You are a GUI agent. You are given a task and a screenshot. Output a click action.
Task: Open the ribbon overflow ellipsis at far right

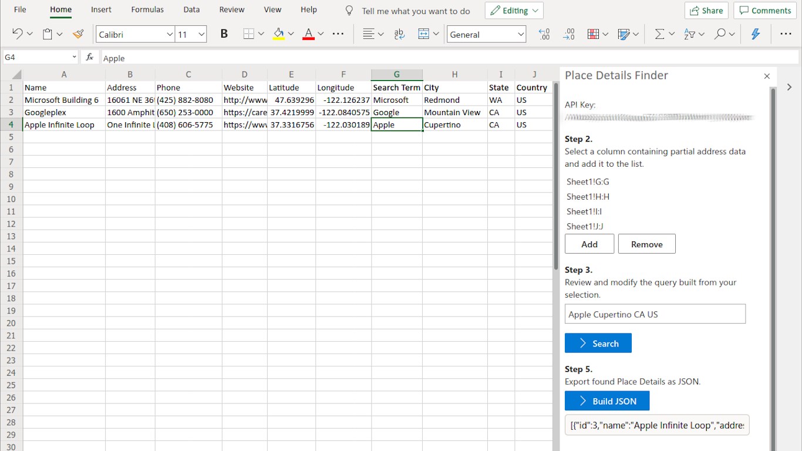[x=786, y=34]
